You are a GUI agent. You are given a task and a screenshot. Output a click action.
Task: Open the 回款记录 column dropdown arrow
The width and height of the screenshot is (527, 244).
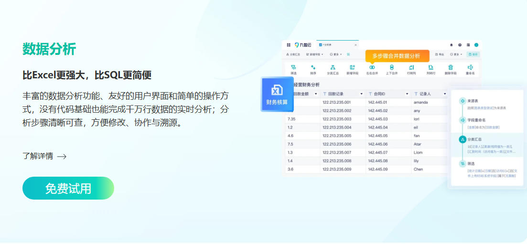point(362,94)
